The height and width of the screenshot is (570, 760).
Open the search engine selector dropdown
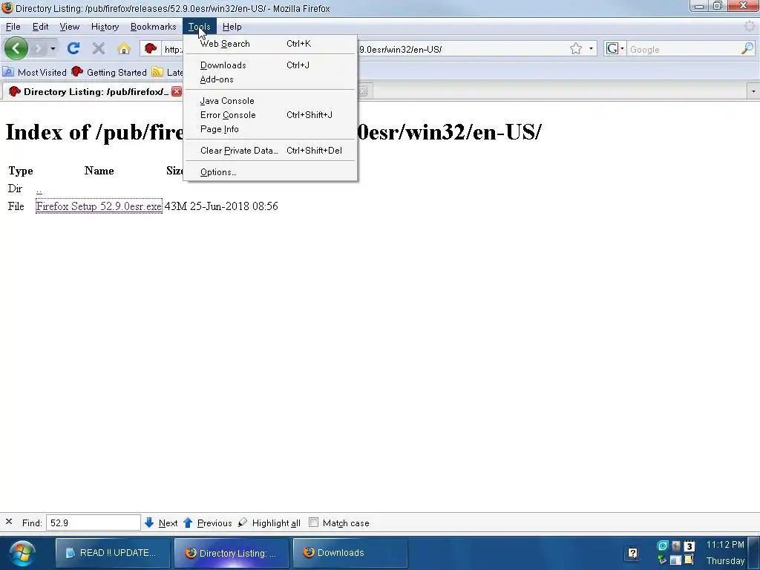coord(615,48)
